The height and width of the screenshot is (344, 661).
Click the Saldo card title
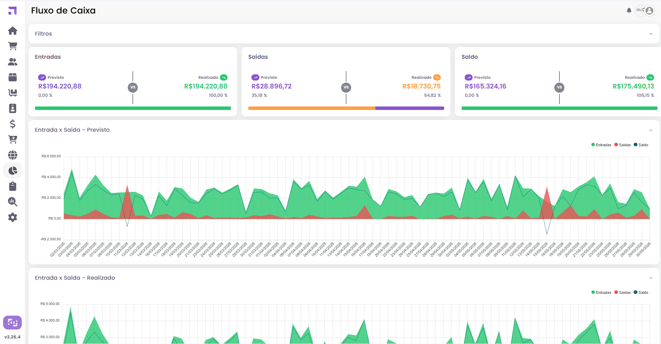[x=470, y=57]
